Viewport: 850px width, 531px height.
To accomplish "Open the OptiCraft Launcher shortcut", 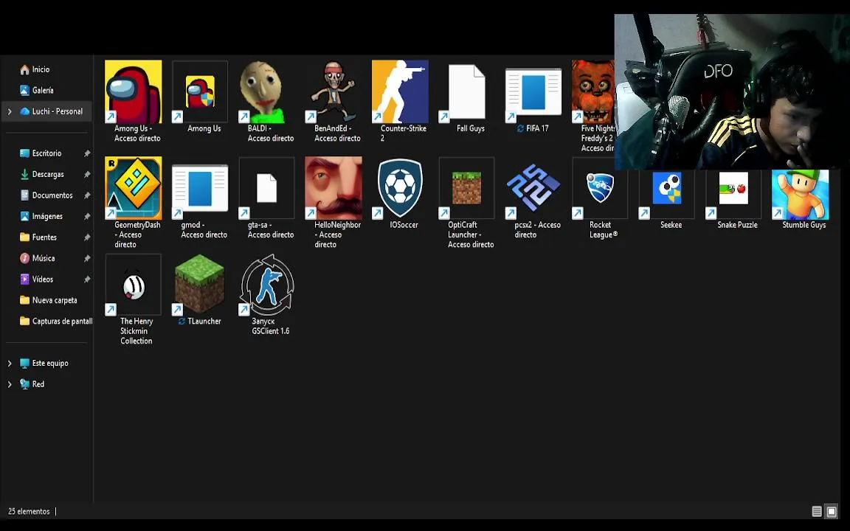I will [x=467, y=188].
